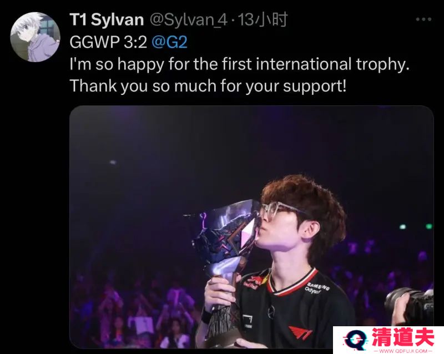Click the white sponsor patch on jersey
444x354 pixels.
coord(248,322)
